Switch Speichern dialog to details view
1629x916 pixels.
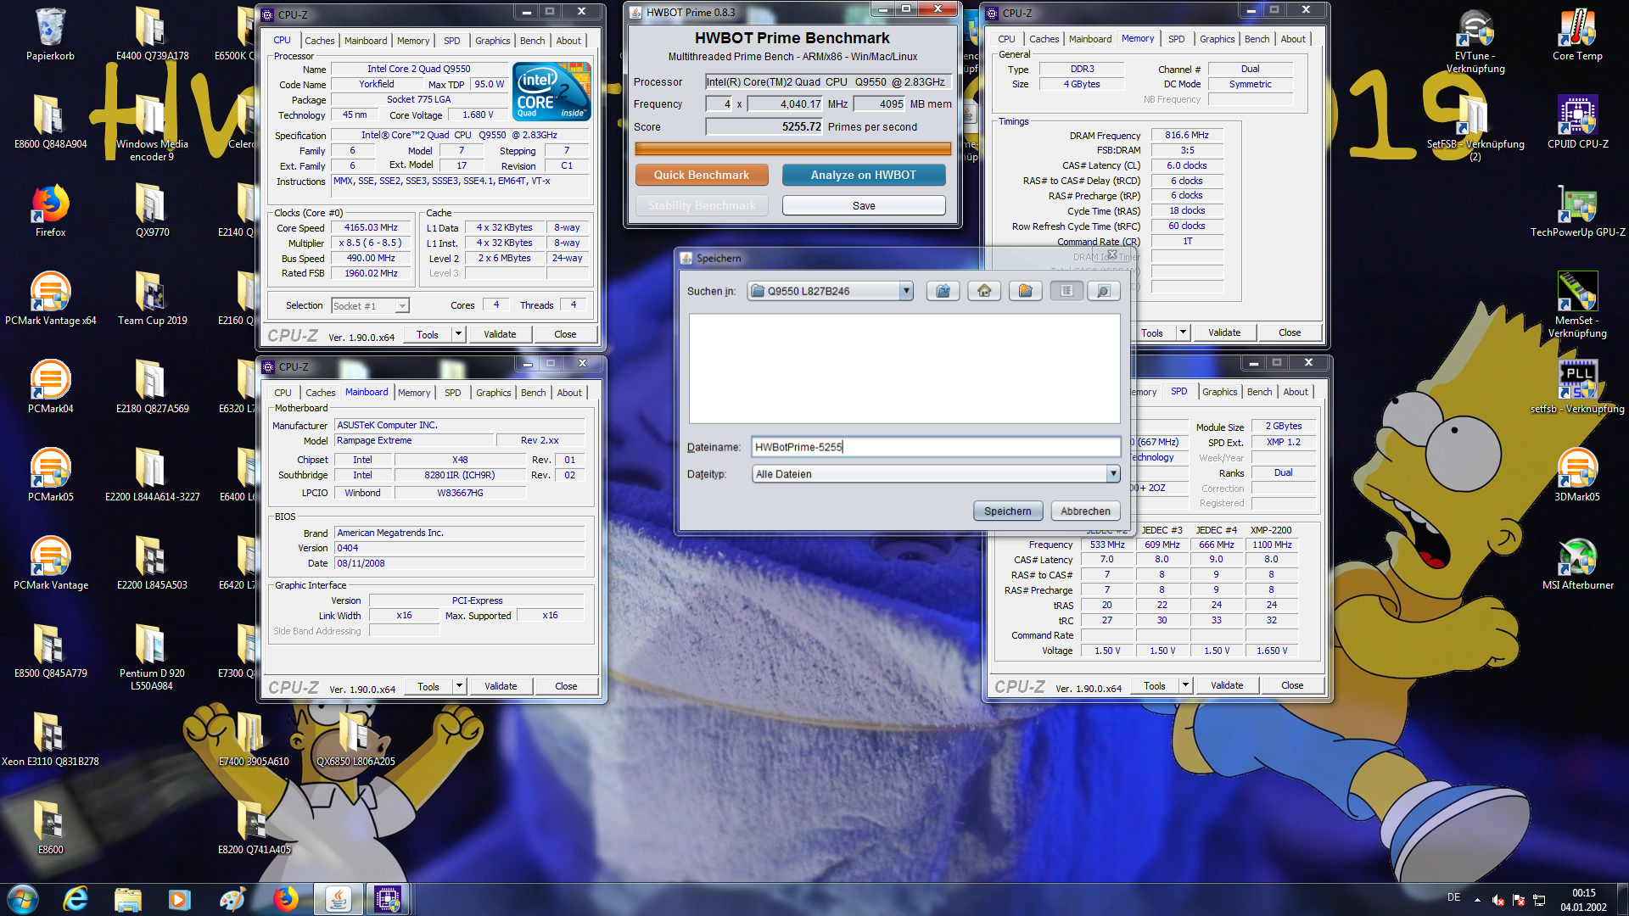coord(1103,291)
